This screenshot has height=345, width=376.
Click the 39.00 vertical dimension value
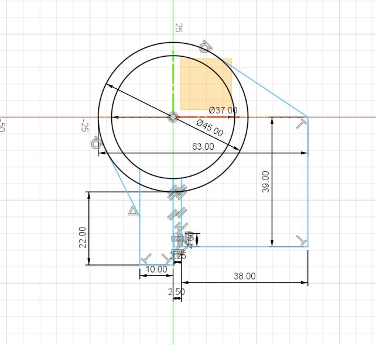(266, 182)
